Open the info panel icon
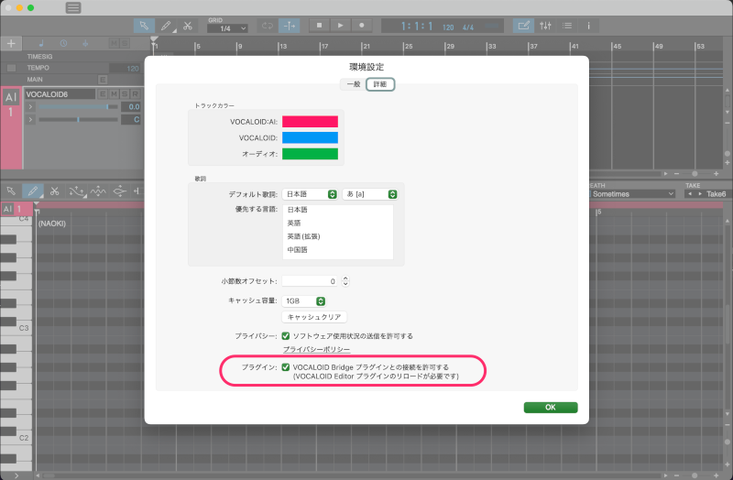Viewport: 733px width, 480px height. (588, 26)
